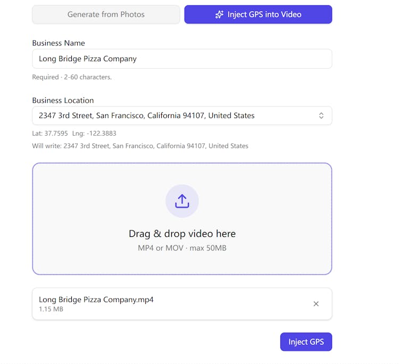Click the 'Drag & drop video here' text

coord(182,234)
